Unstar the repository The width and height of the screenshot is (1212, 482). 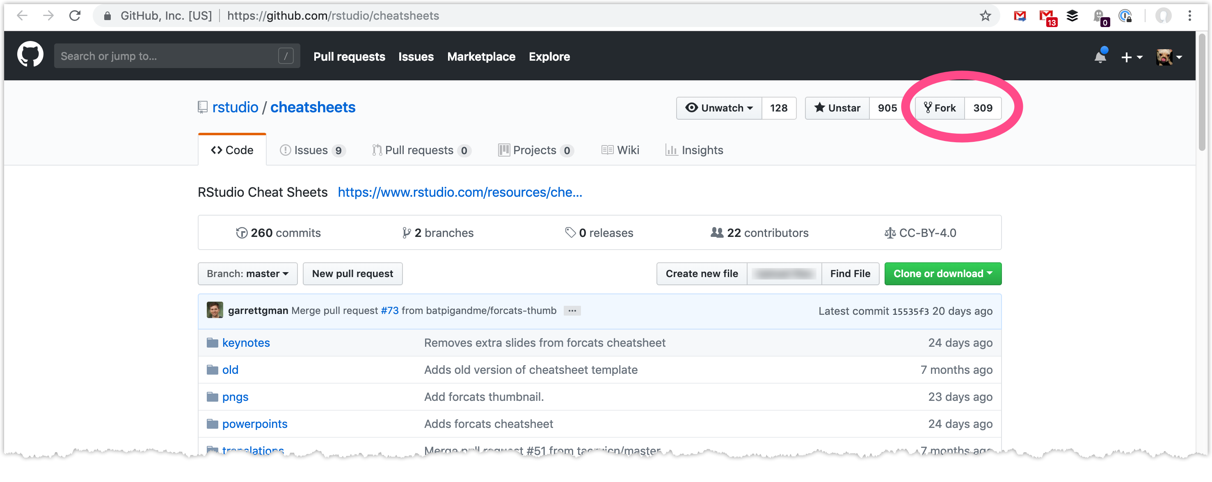pyautogui.click(x=837, y=108)
